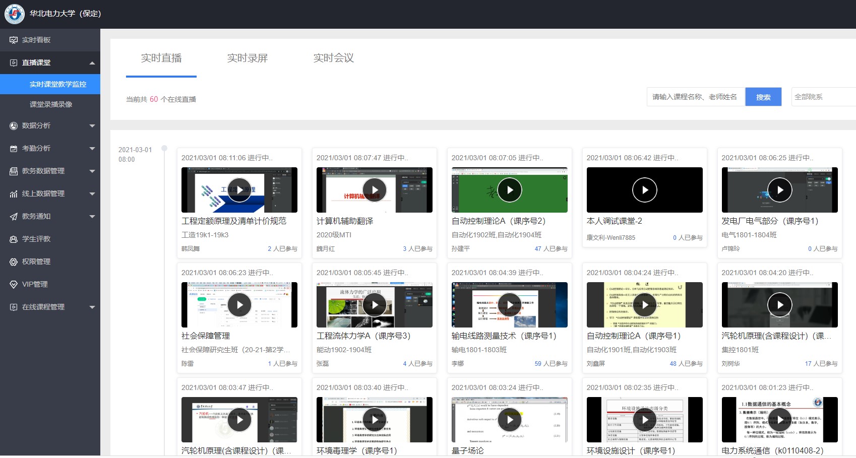The height and width of the screenshot is (458, 856).
Task: Click the VIP管理 diamond icon
Action: [x=14, y=285]
